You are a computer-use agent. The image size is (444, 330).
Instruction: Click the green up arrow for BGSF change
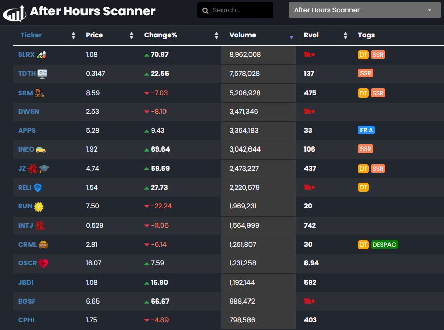click(147, 302)
